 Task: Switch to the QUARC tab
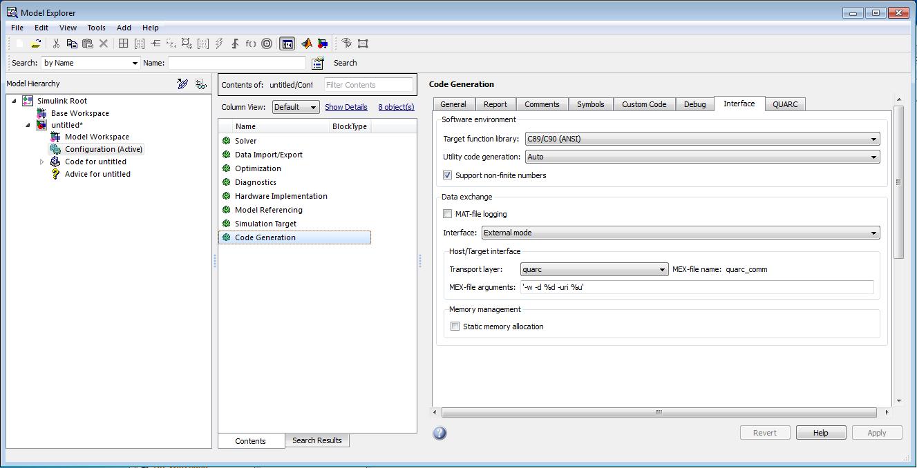785,104
